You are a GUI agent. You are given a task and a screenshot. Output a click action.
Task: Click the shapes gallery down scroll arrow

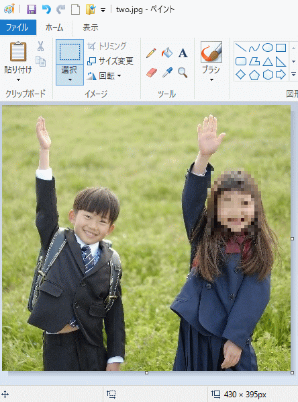coord(293,61)
